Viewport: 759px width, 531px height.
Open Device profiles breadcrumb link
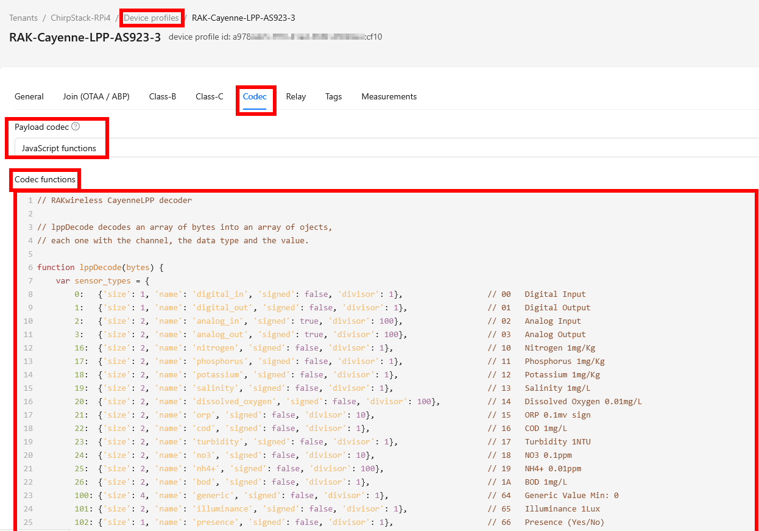click(x=152, y=18)
